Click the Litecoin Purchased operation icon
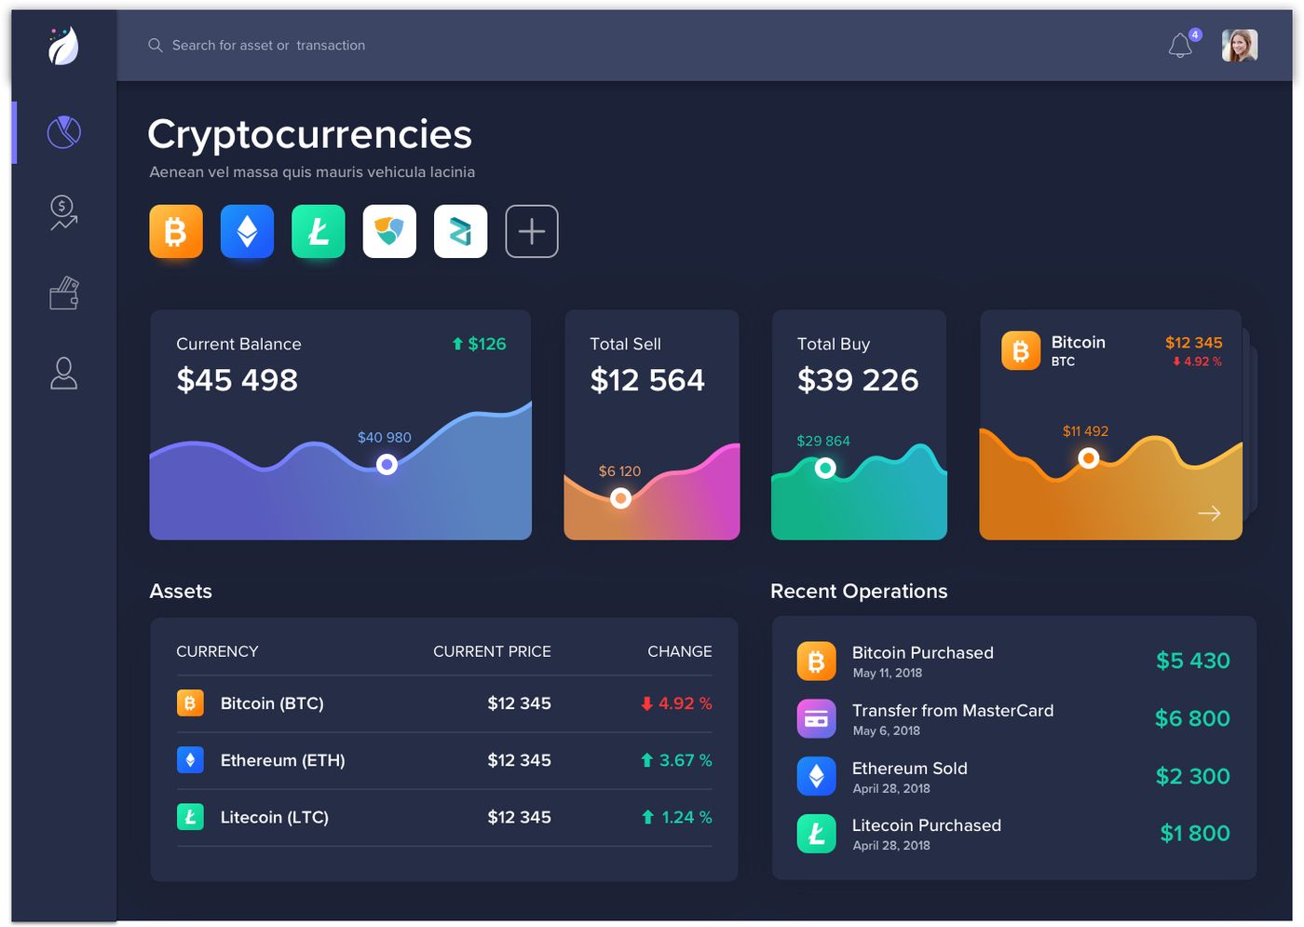Viewport: 1304px width, 927px height. click(816, 834)
